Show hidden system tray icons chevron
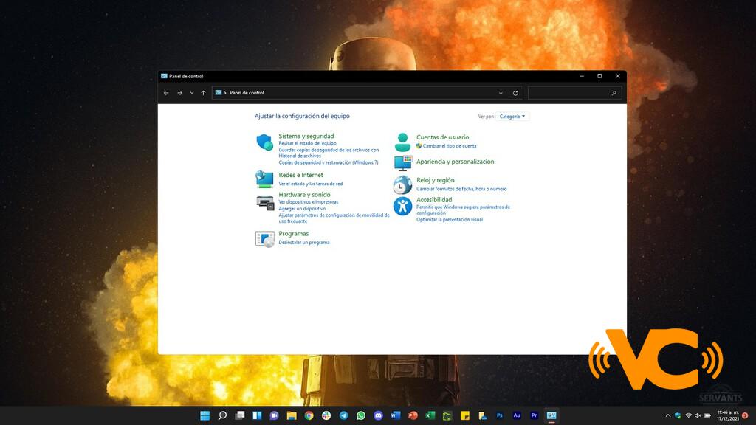This screenshot has height=425, width=756. point(668,415)
